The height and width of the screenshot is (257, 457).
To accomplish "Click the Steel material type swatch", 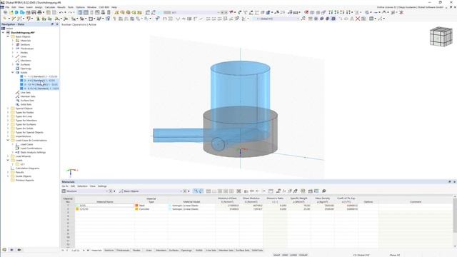I will 136,206.
